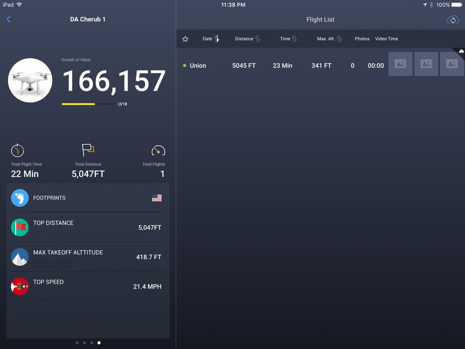The height and width of the screenshot is (349, 465).
Task: Tap the Video Time column header
Action: [386, 39]
